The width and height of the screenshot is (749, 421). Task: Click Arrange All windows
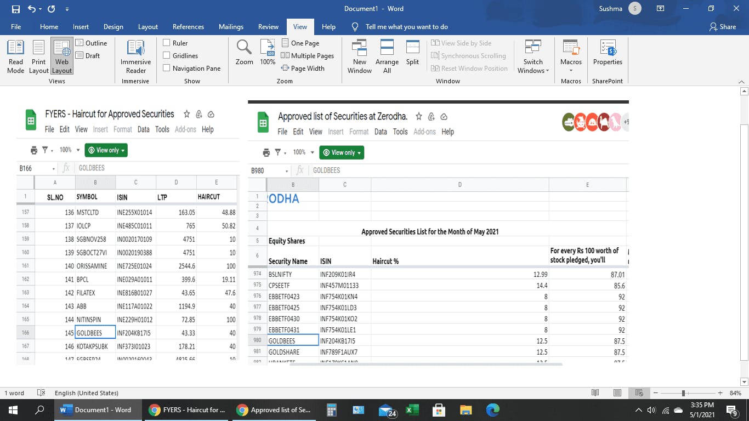[387, 57]
